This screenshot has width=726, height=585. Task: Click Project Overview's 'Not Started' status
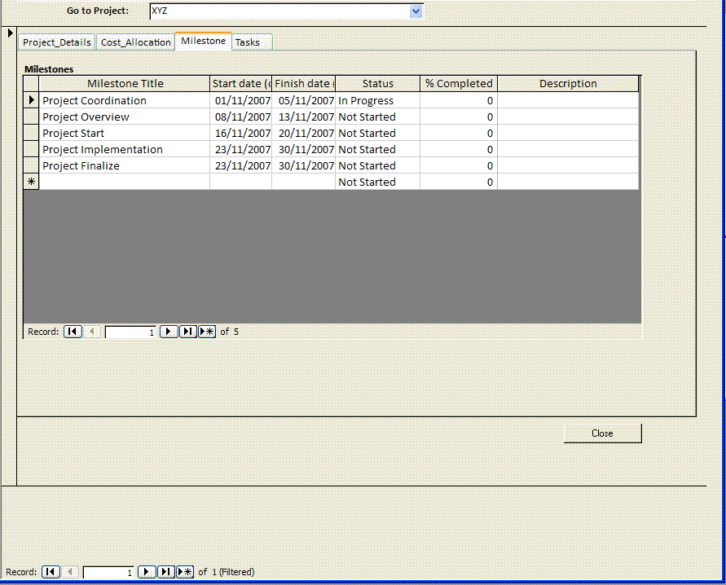coord(378,117)
